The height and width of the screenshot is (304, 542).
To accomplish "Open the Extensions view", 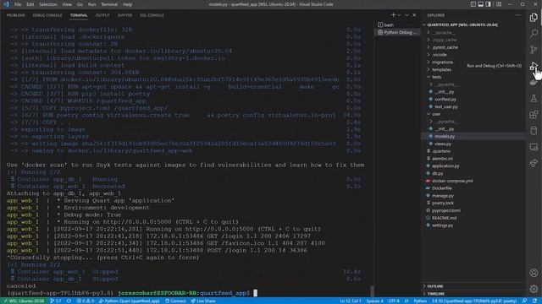I will (x=534, y=115).
